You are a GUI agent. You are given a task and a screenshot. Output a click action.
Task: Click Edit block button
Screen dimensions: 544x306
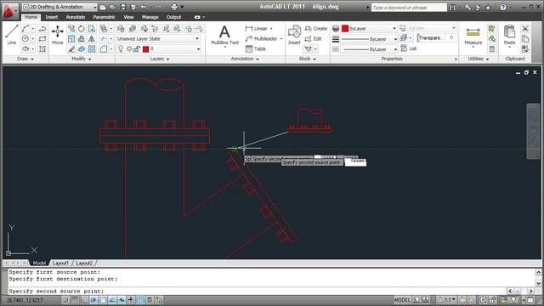(314, 38)
